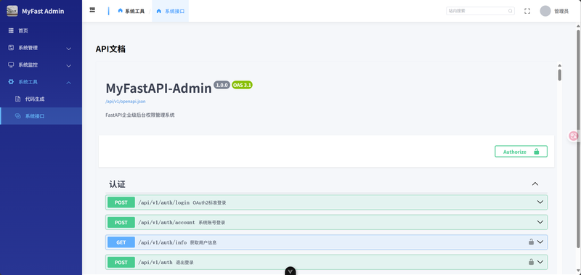Click the lock icon on logout endpoint row

click(x=531, y=262)
